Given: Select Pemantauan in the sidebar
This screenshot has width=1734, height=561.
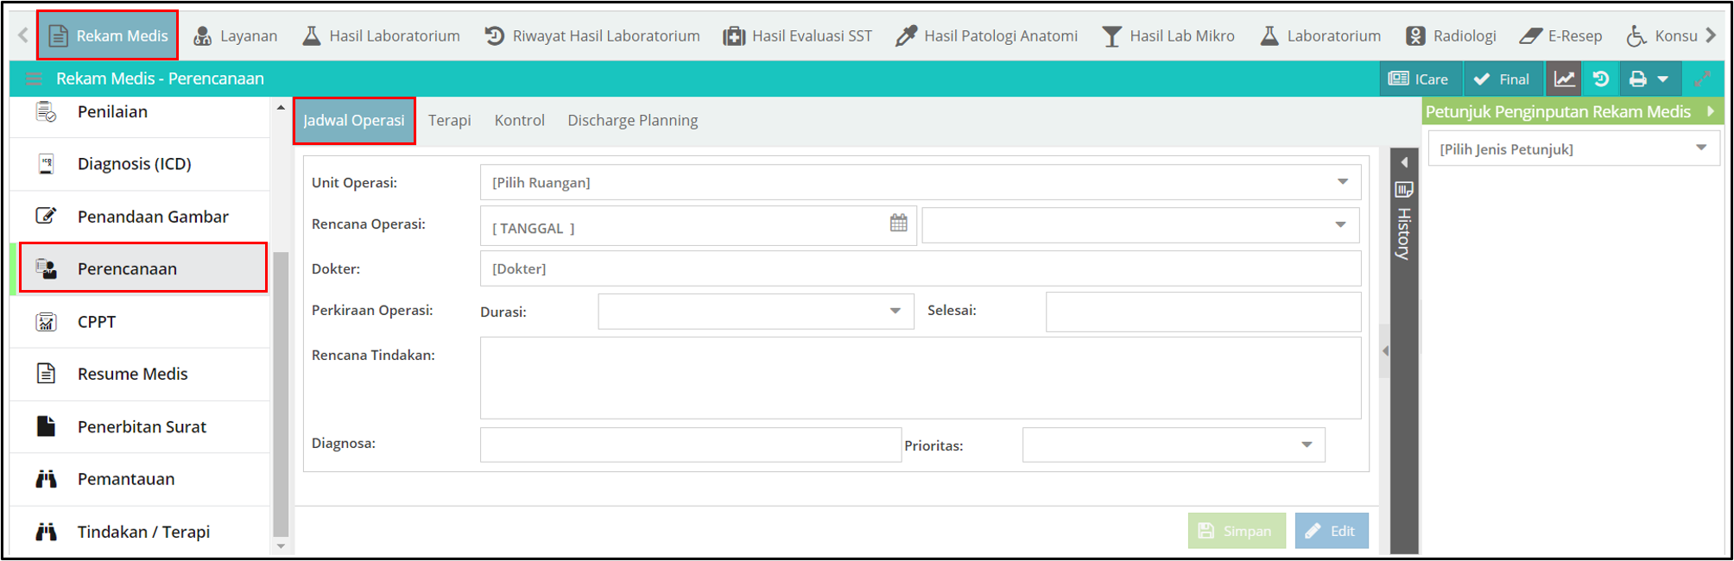Looking at the screenshot, I should tap(140, 479).
